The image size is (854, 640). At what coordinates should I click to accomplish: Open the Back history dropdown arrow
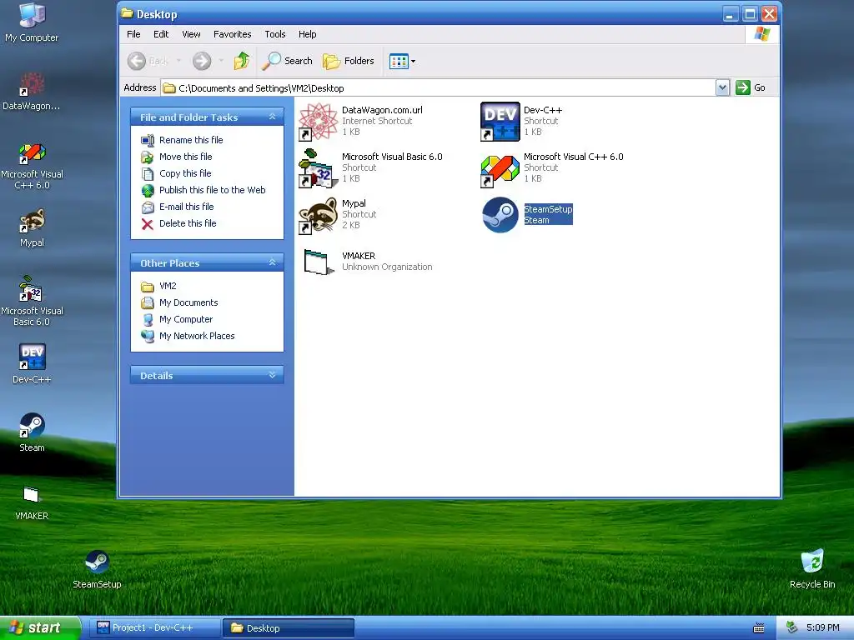[x=178, y=61]
